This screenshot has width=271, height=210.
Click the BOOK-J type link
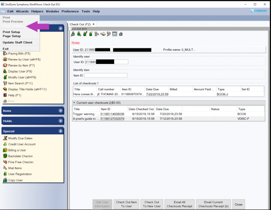point(222,94)
